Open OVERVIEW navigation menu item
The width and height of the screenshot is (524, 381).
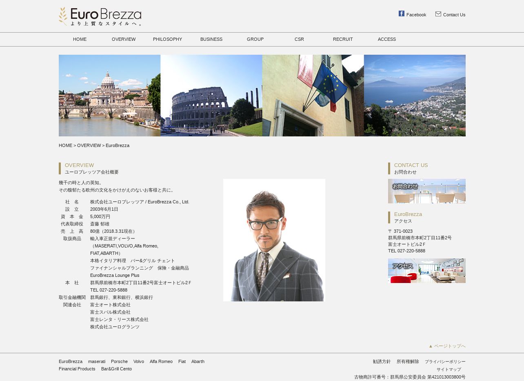click(x=124, y=39)
